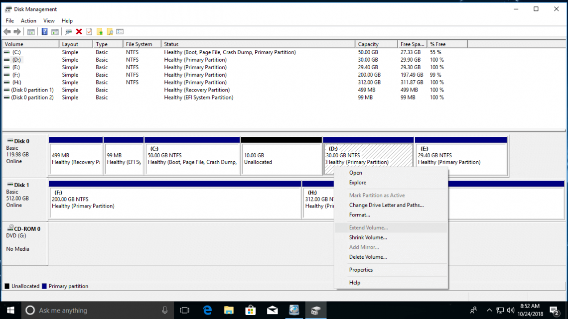Click the Forward arrow in the toolbar
Viewport: 568px width, 319px height.
coord(17,31)
